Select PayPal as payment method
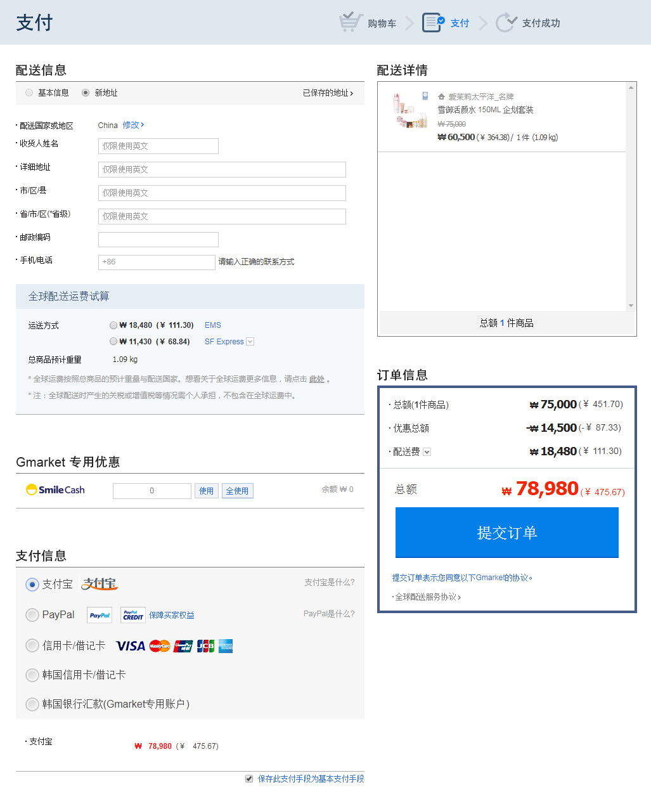Screen dimensions: 651x797 click(32, 615)
